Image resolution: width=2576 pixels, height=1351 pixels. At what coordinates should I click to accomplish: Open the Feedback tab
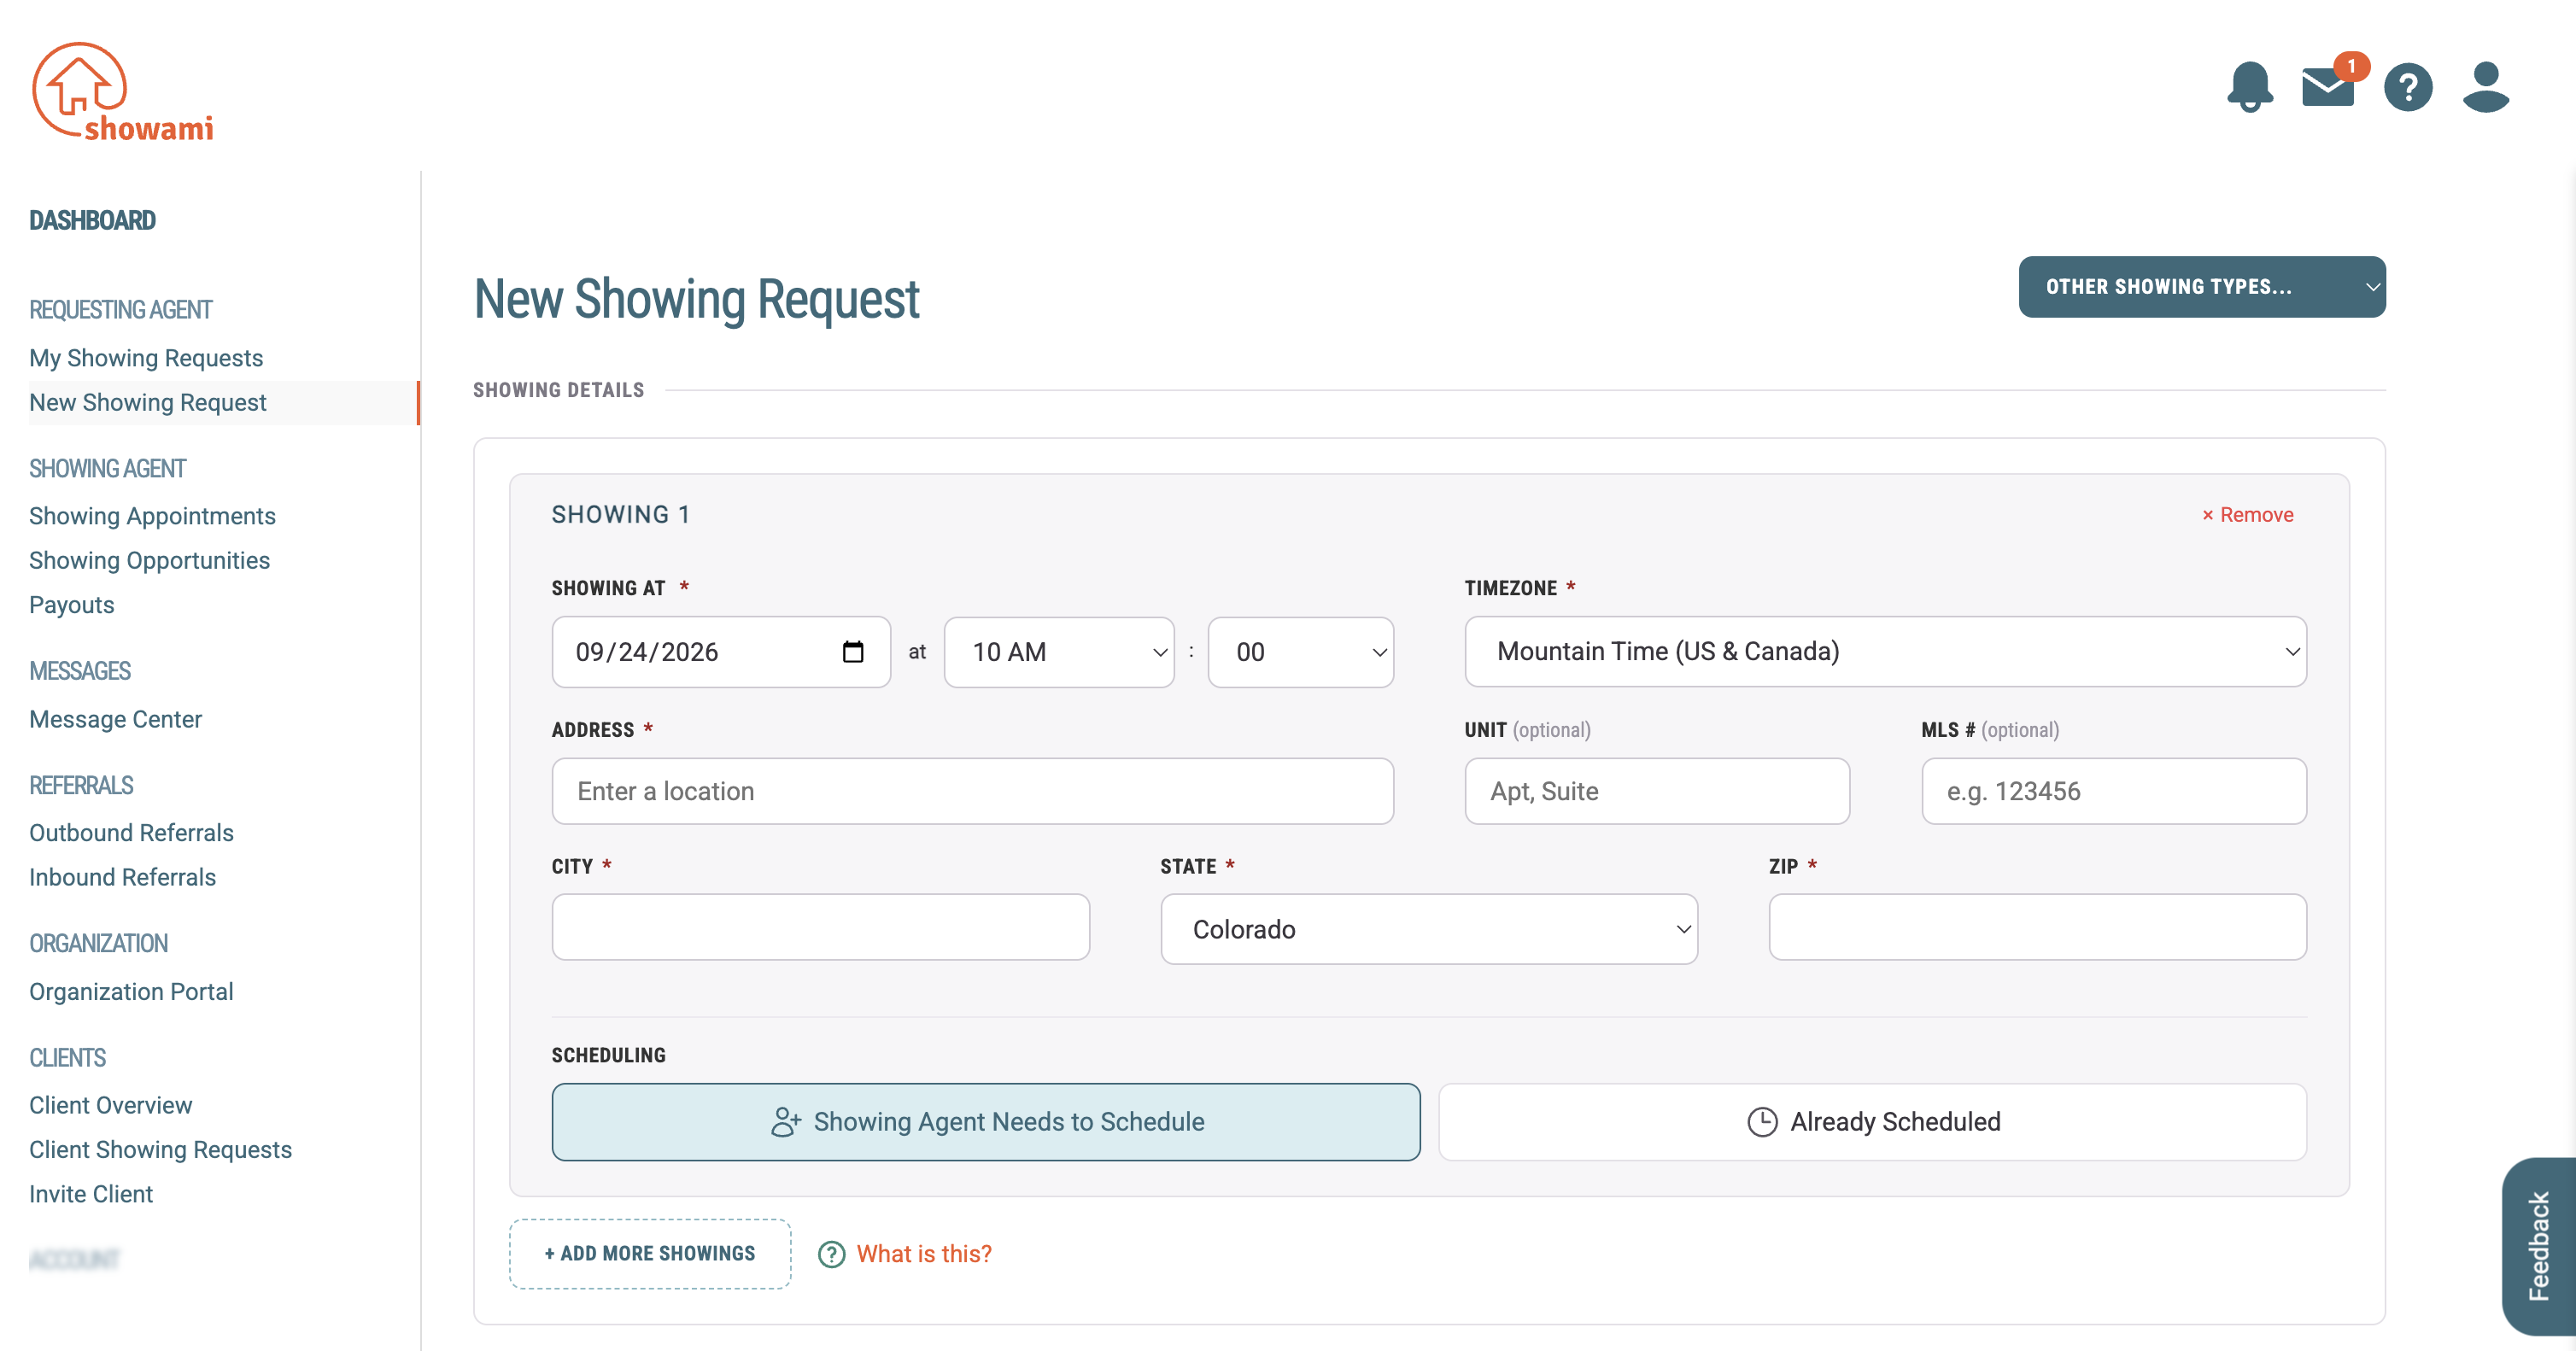[x=2538, y=1246]
